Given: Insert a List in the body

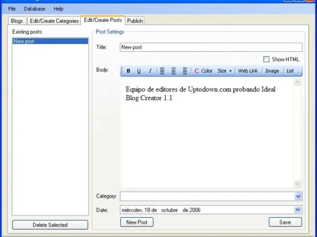Looking at the screenshot, I should tap(290, 71).
